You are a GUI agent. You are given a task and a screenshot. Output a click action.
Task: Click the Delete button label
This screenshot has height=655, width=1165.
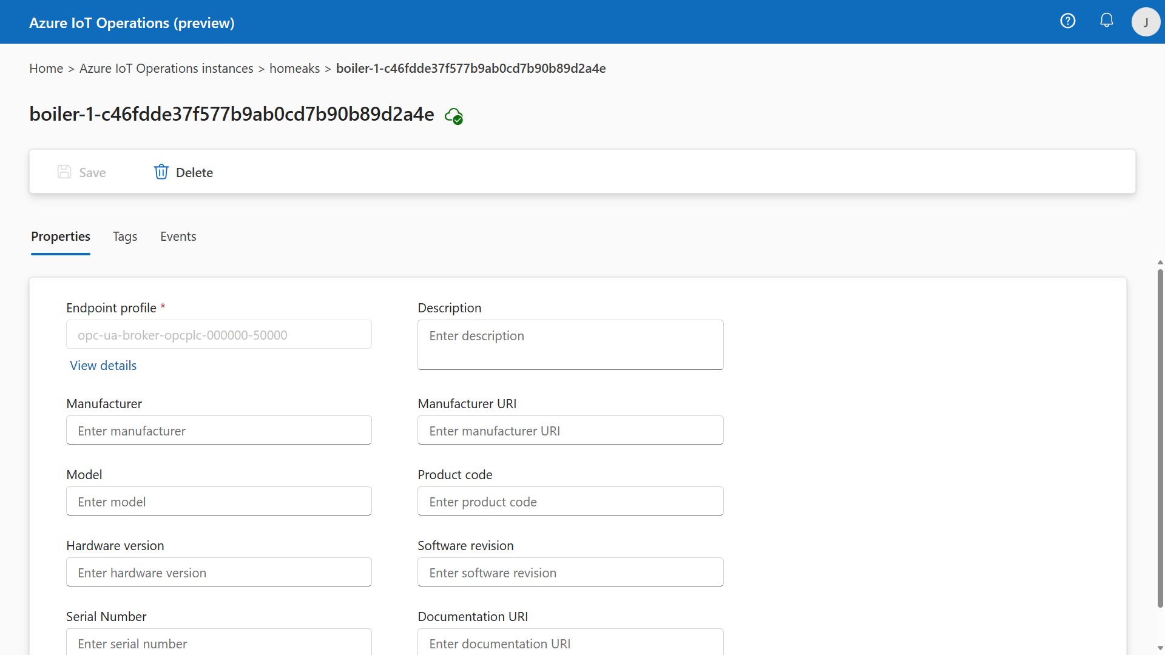point(194,173)
